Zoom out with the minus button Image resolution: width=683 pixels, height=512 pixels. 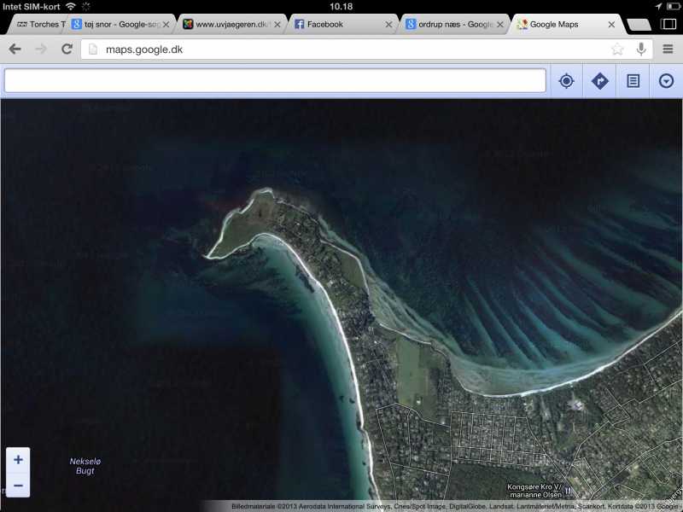tap(18, 486)
